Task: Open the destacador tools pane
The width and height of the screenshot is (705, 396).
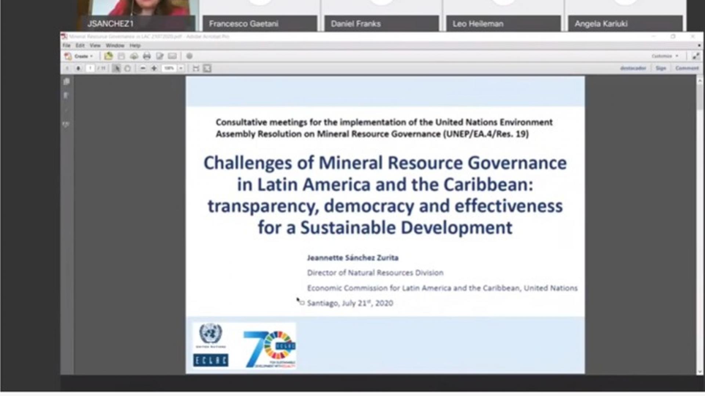Action: tap(633, 68)
